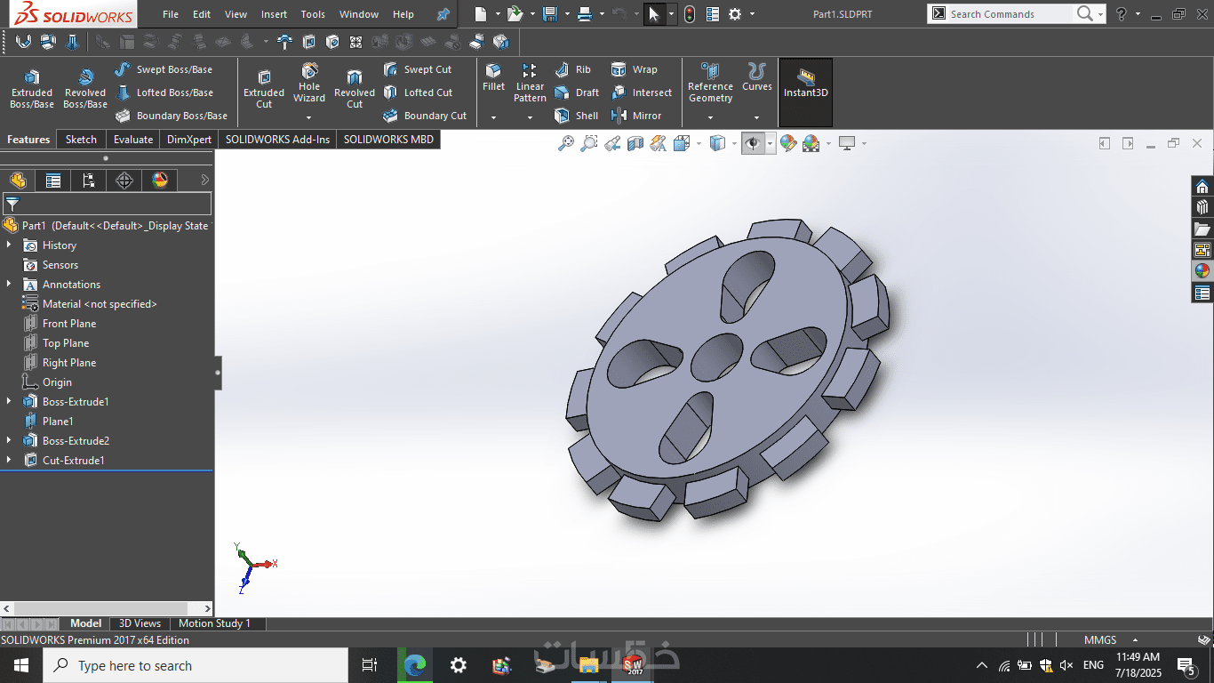Click the Windows taskbar search box
The width and height of the screenshot is (1214, 683).
tap(196, 665)
